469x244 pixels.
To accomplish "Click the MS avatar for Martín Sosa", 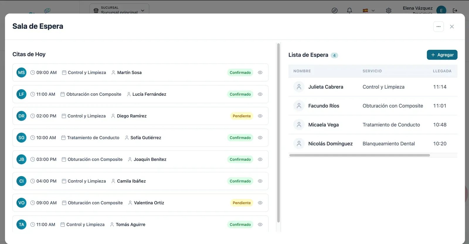I will (21, 73).
